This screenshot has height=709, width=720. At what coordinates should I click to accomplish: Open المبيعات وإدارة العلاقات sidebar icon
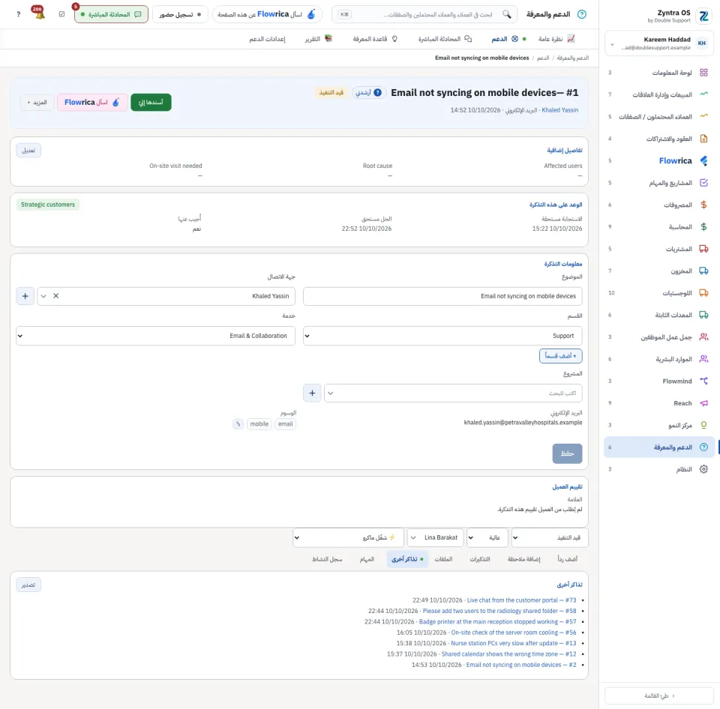[x=703, y=94]
